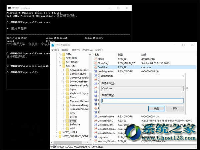Screen dimensions: 200x150
Task: Select the WPA key in tree
Action: [x=73, y=128]
